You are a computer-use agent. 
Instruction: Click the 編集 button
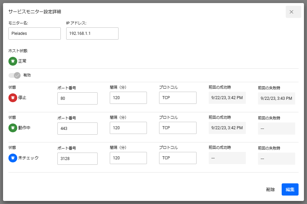(290, 189)
